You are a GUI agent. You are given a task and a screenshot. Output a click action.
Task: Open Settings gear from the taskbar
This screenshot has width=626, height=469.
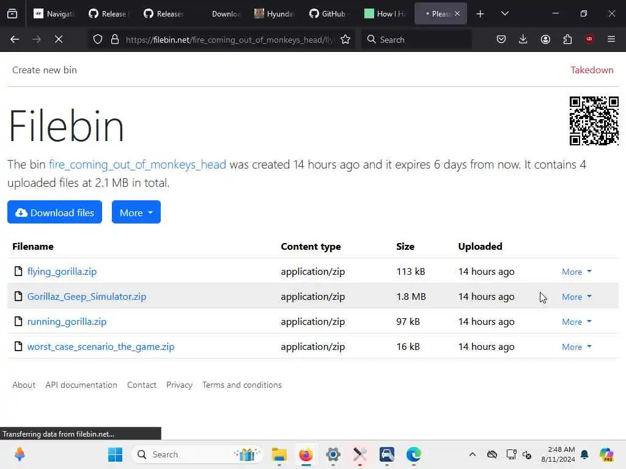pyautogui.click(x=333, y=454)
